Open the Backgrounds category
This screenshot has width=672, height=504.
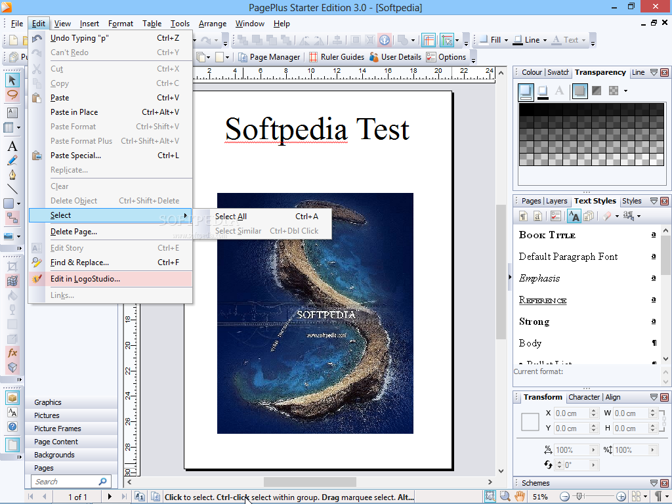point(71,455)
